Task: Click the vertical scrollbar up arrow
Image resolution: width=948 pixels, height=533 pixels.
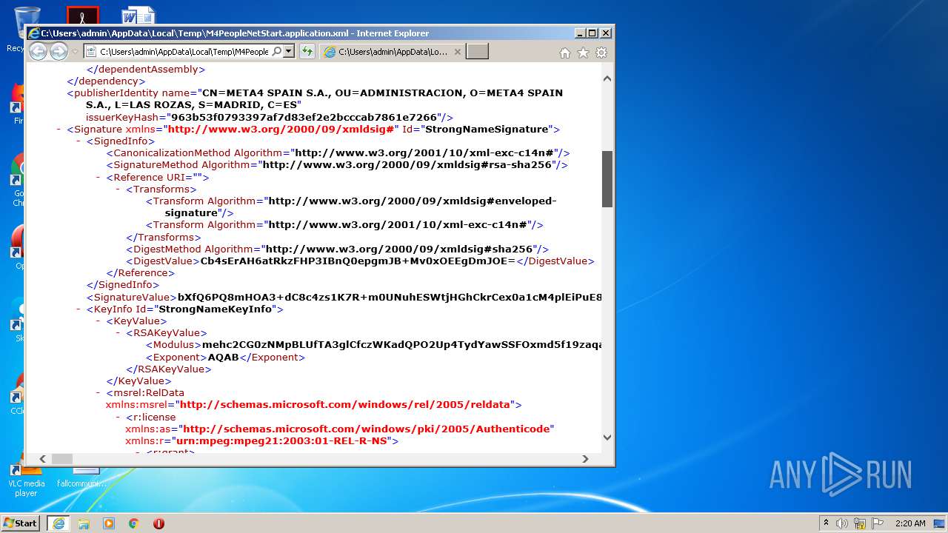Action: coord(607,78)
